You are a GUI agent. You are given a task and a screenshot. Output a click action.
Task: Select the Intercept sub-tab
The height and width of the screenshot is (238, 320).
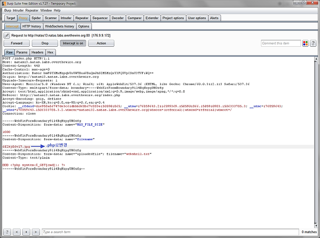click(x=12, y=26)
